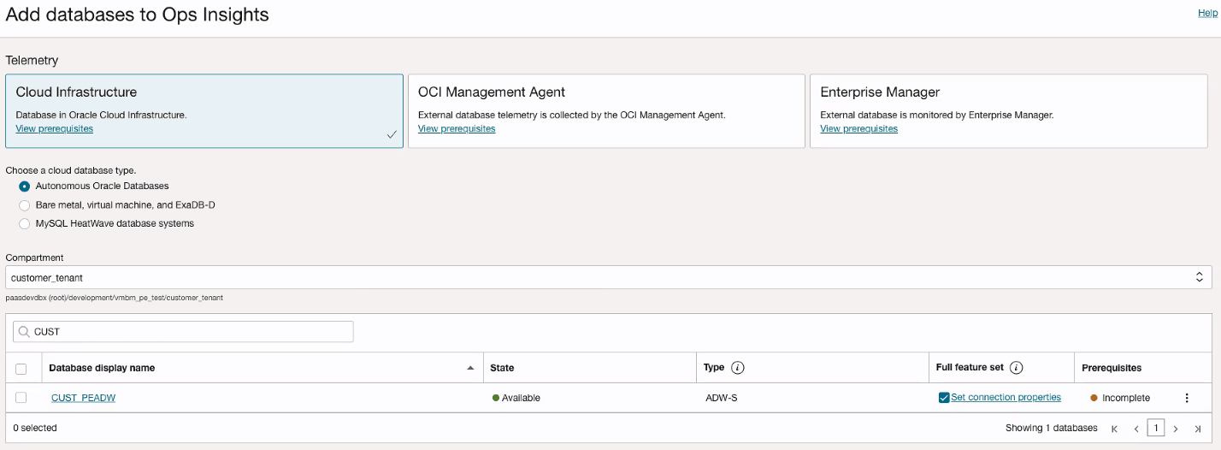Jump to the last results page
The height and width of the screenshot is (450, 1221).
[1197, 429]
